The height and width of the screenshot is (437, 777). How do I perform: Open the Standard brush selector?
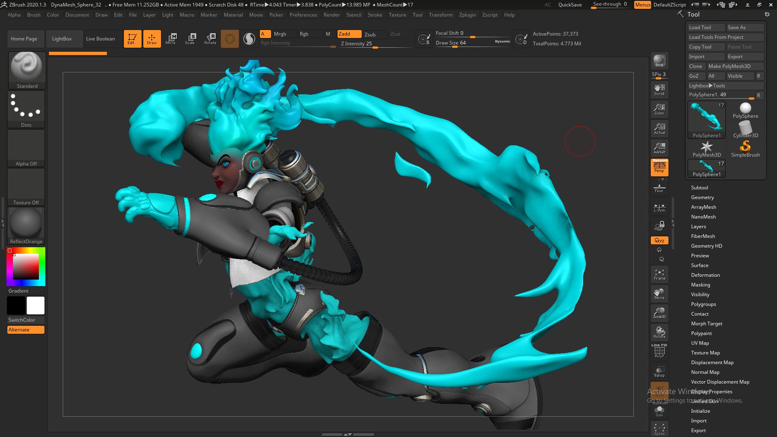tap(26, 70)
